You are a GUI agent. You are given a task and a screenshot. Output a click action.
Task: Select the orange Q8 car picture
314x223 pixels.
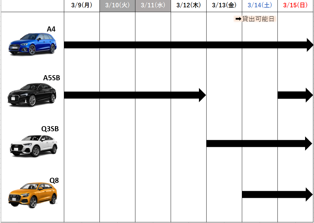point(33,195)
